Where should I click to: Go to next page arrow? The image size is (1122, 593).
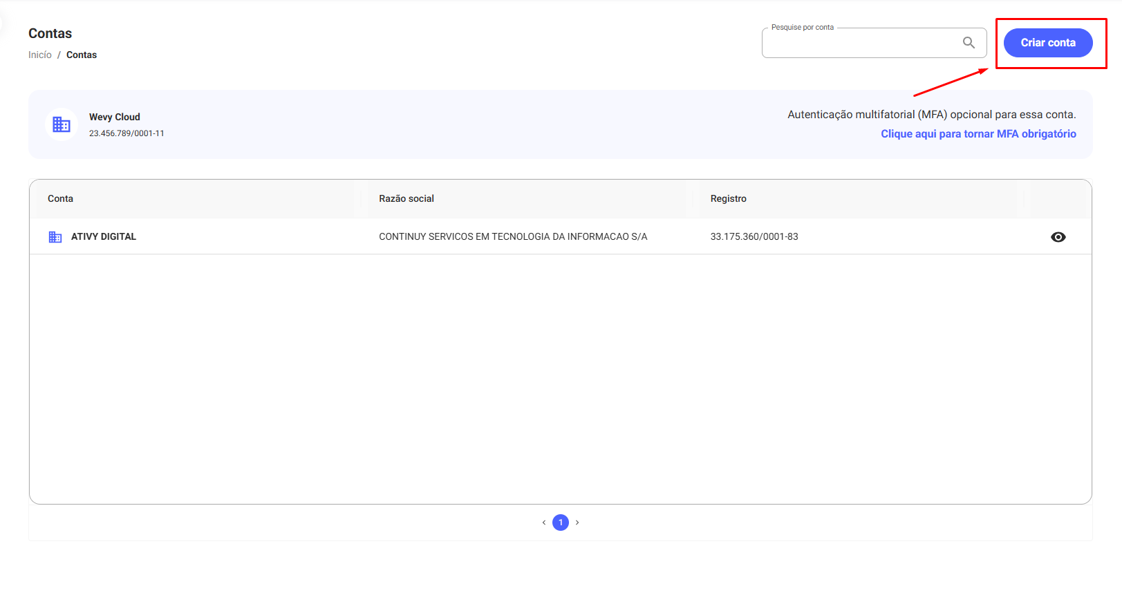(x=577, y=523)
